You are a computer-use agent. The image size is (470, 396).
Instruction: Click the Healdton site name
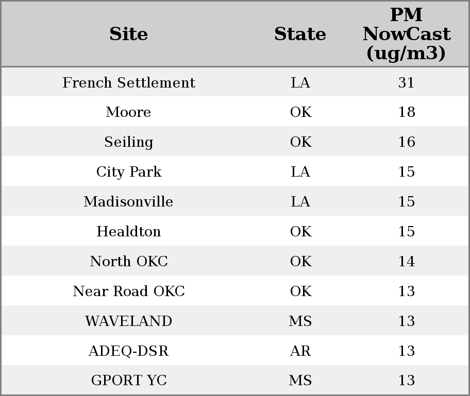point(128,232)
